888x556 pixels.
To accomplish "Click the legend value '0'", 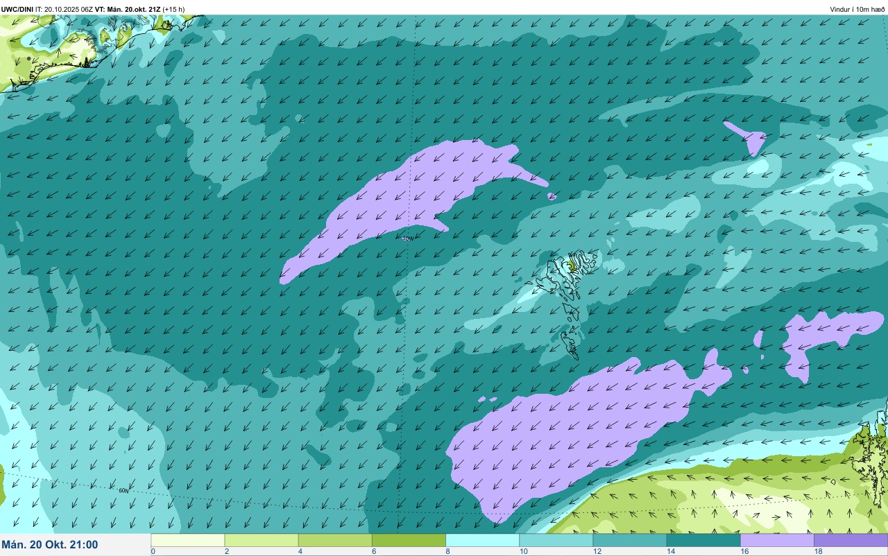I will click(x=153, y=551).
